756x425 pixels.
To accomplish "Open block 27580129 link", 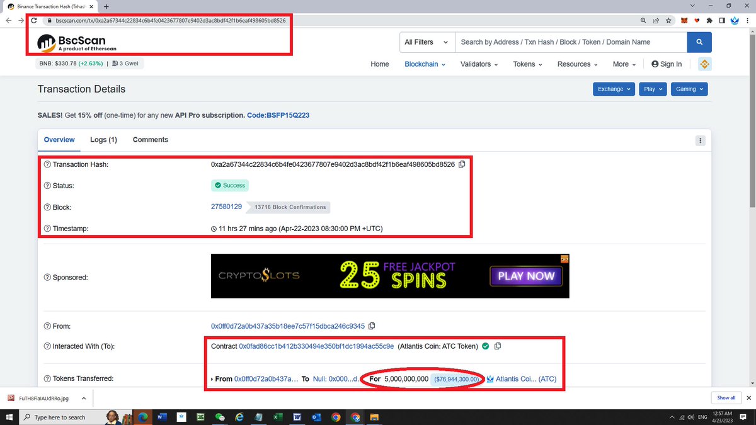I will click(226, 207).
